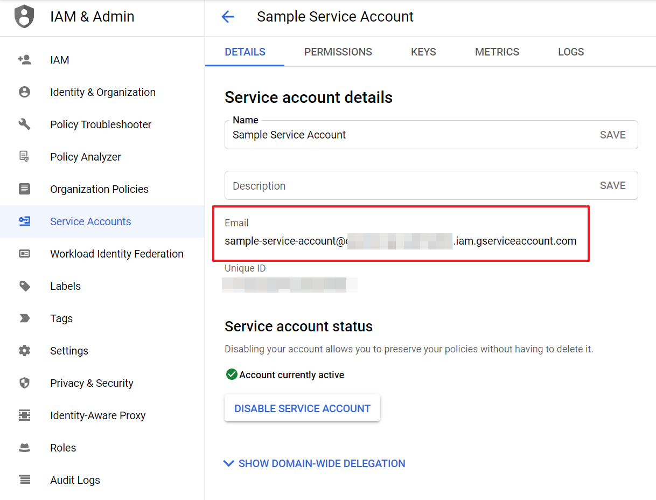Open Settings via the gear icon
The image size is (656, 500).
[24, 351]
